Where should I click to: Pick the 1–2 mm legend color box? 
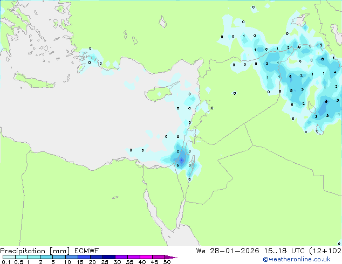coord(34,257)
